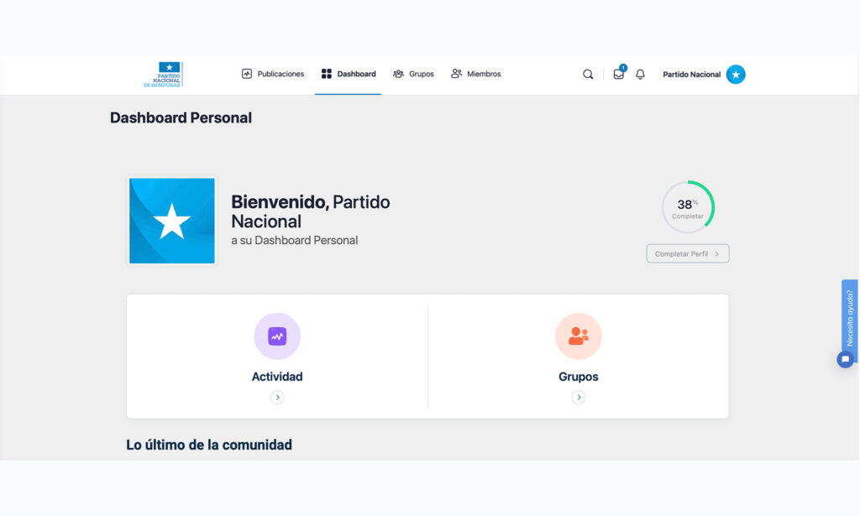Click the orange Grupos icon in card
Screen dimensions: 860x516
[579, 336]
